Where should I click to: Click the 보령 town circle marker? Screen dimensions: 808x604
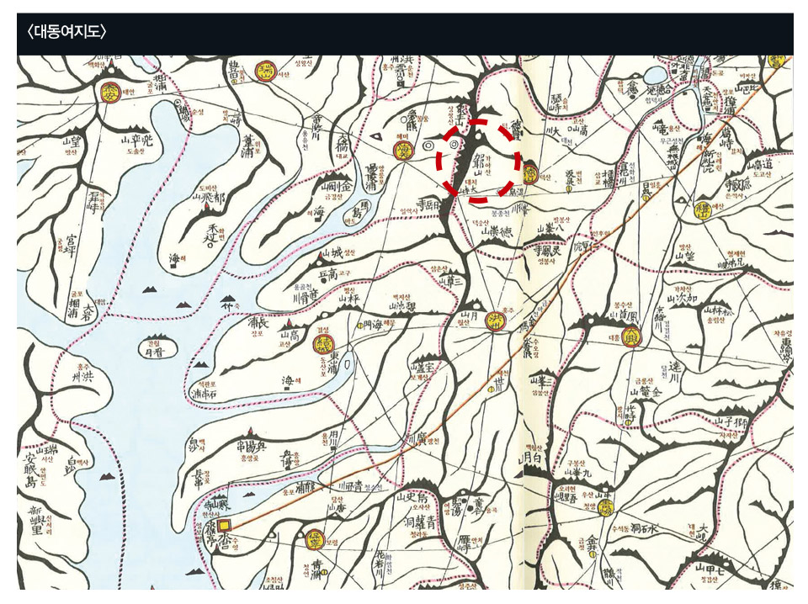coord(313,539)
